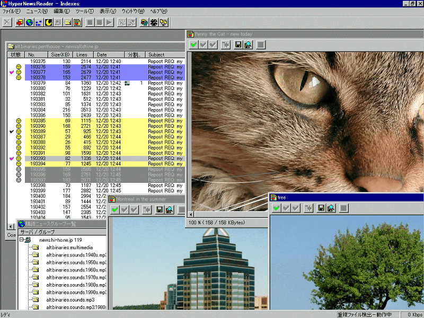
Task: Click the play triangle button in main toolbar
Action: point(109,22)
